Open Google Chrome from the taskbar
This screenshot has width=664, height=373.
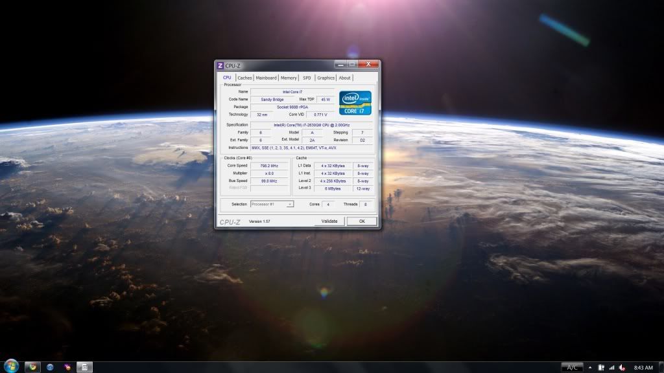[x=32, y=367]
